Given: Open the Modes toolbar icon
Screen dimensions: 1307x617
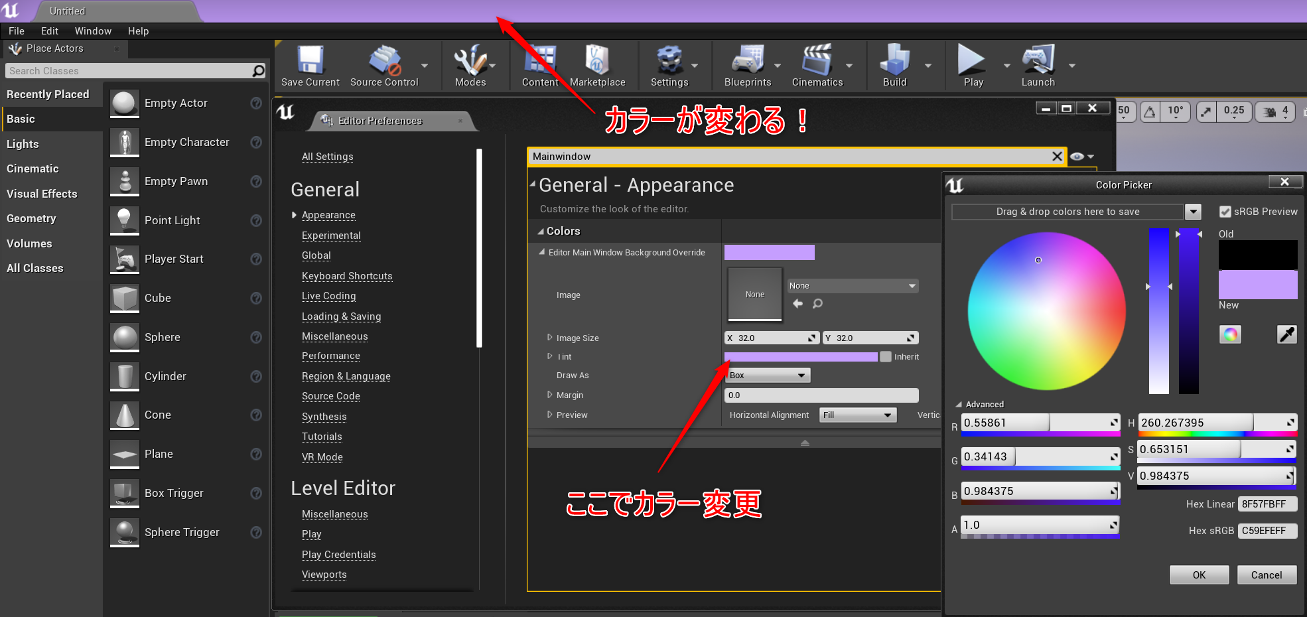Looking at the screenshot, I should click(x=470, y=60).
